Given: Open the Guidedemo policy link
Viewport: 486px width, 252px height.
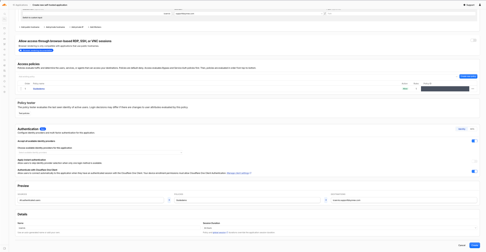Looking at the screenshot, I should click(39, 89).
